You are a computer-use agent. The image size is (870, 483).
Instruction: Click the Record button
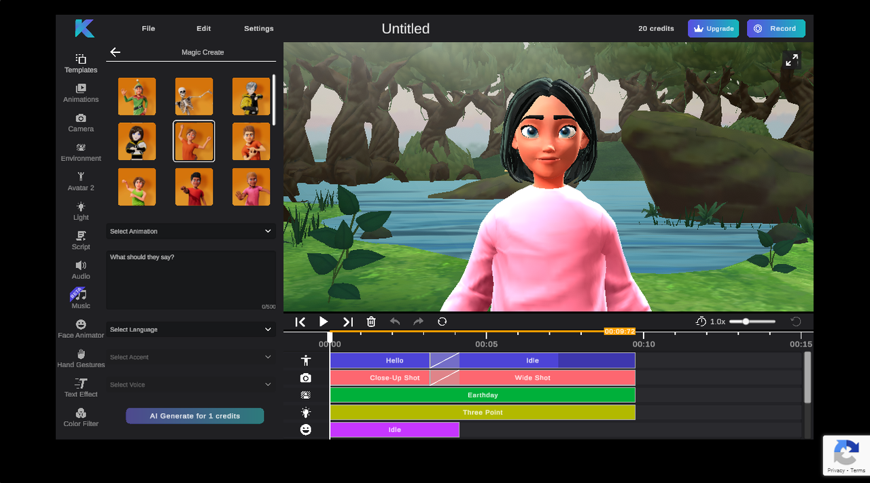coord(776,28)
